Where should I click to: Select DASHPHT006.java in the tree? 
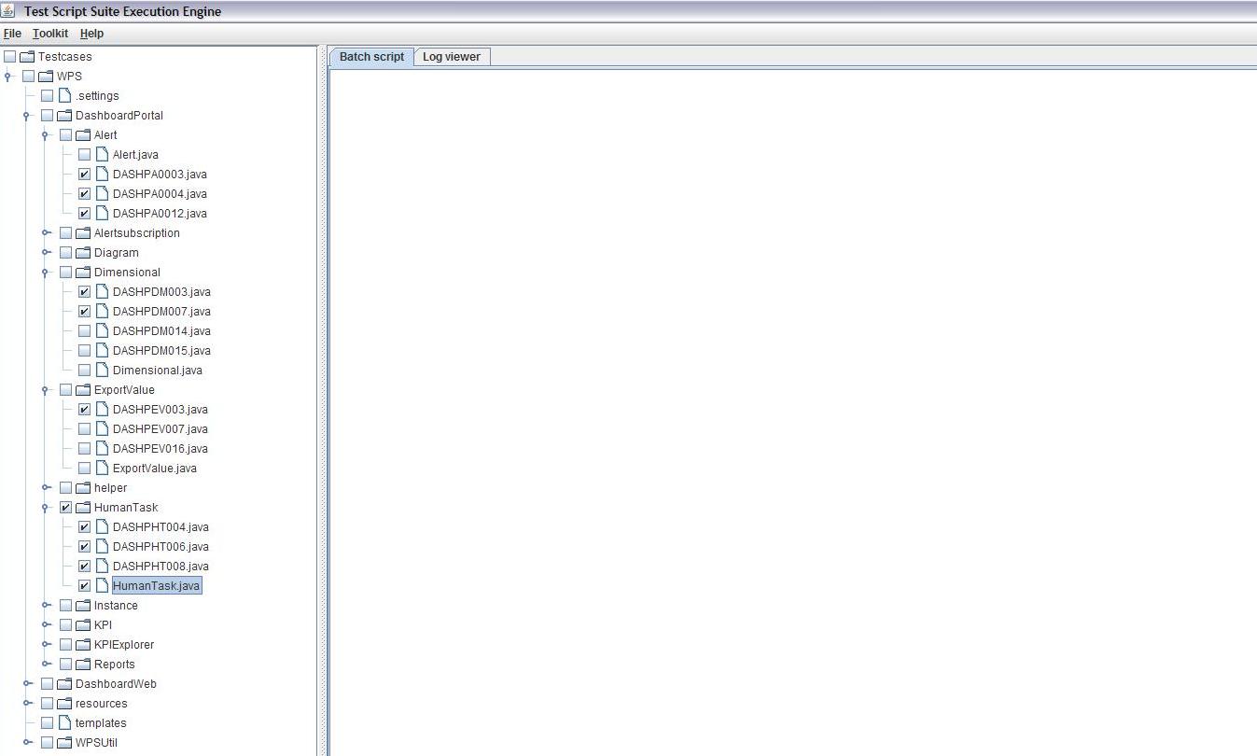click(160, 547)
